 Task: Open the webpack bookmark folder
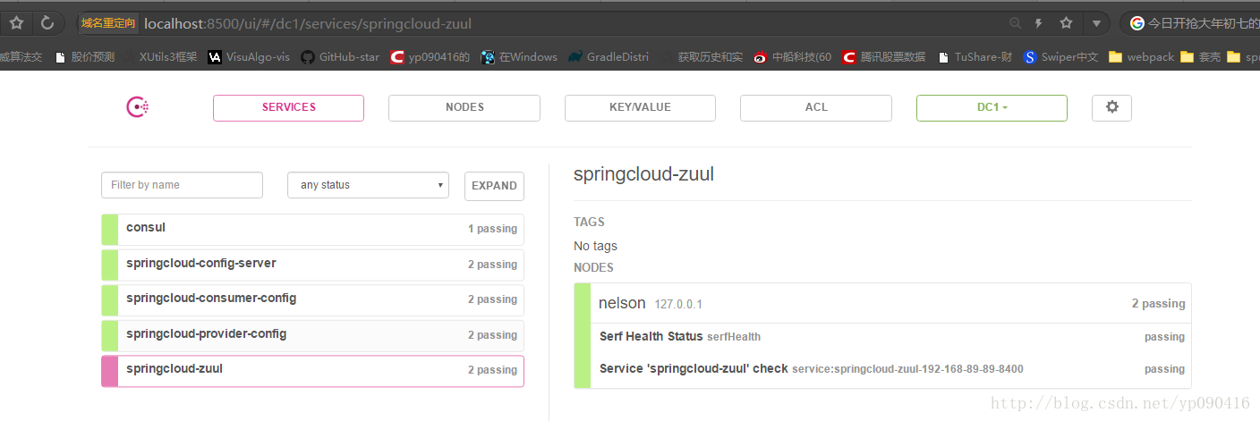click(x=1141, y=57)
